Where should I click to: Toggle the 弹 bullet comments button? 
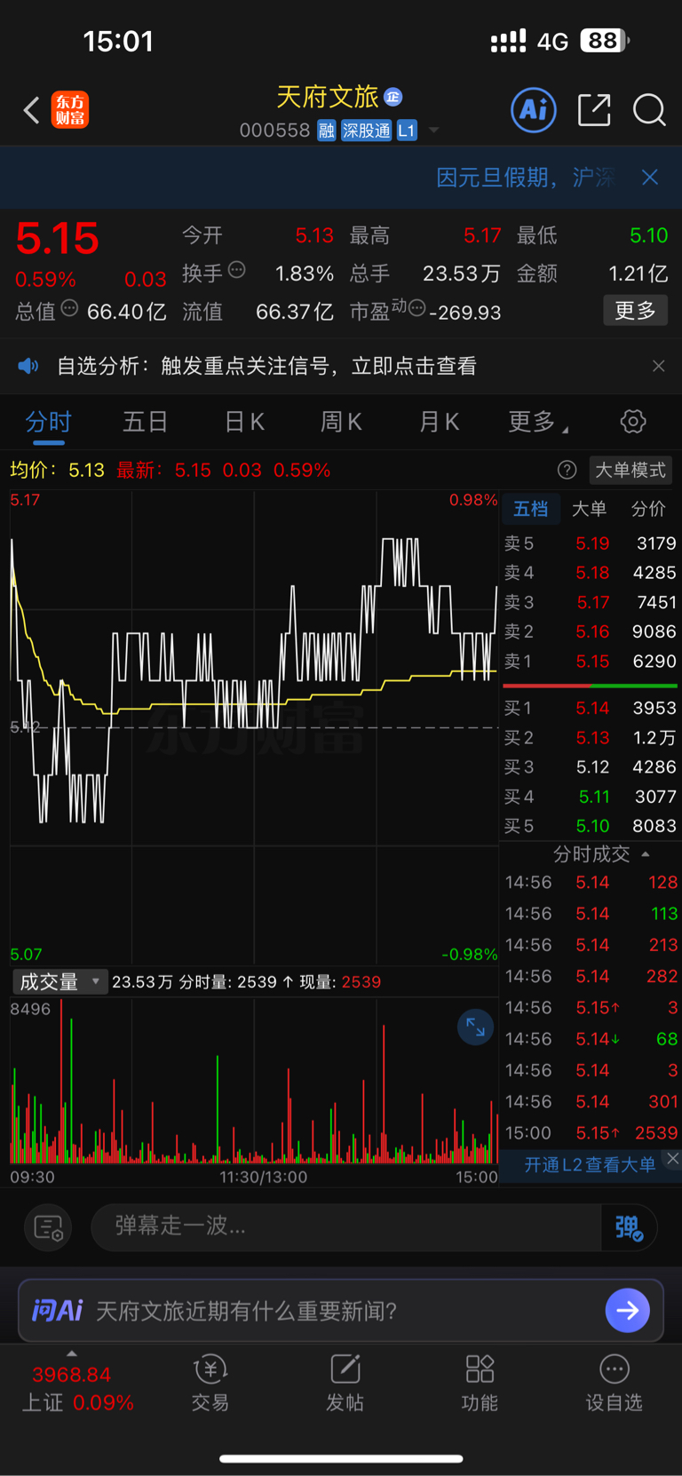(629, 1227)
